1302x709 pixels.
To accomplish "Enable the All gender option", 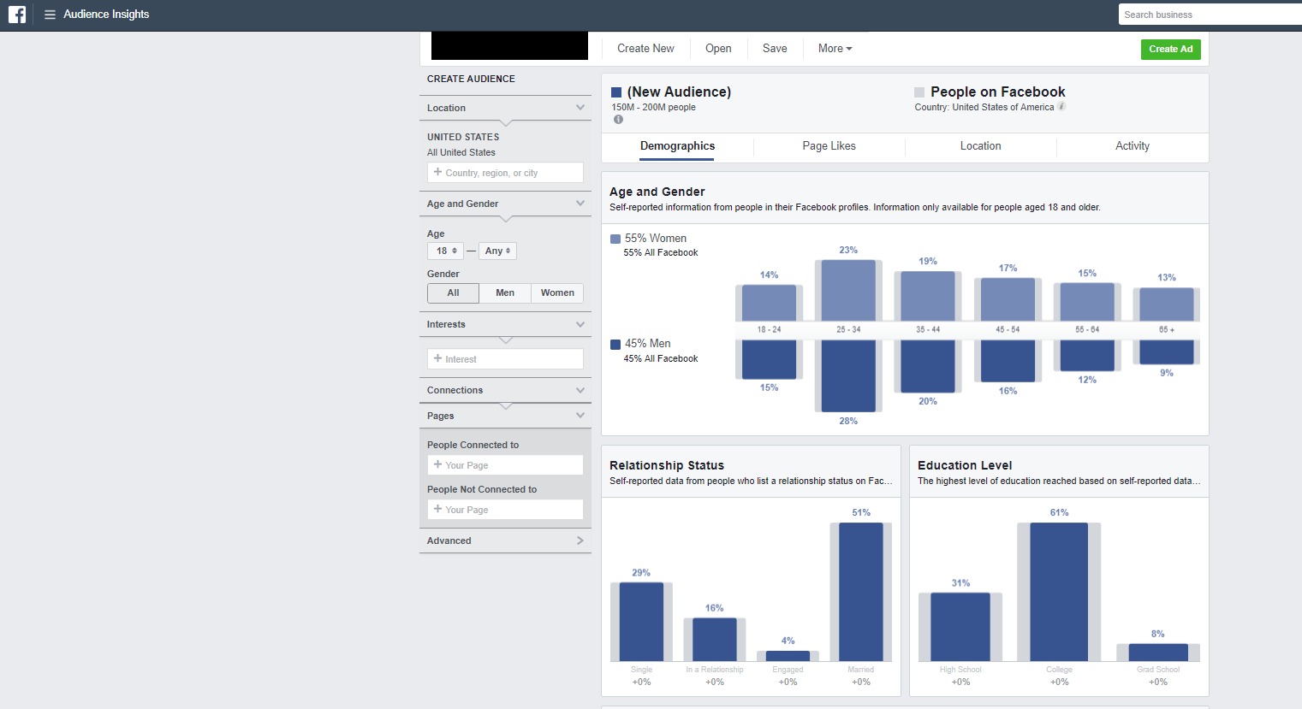I will 453,292.
